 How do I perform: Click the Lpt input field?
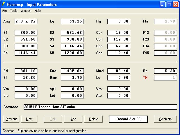(73, 96)
